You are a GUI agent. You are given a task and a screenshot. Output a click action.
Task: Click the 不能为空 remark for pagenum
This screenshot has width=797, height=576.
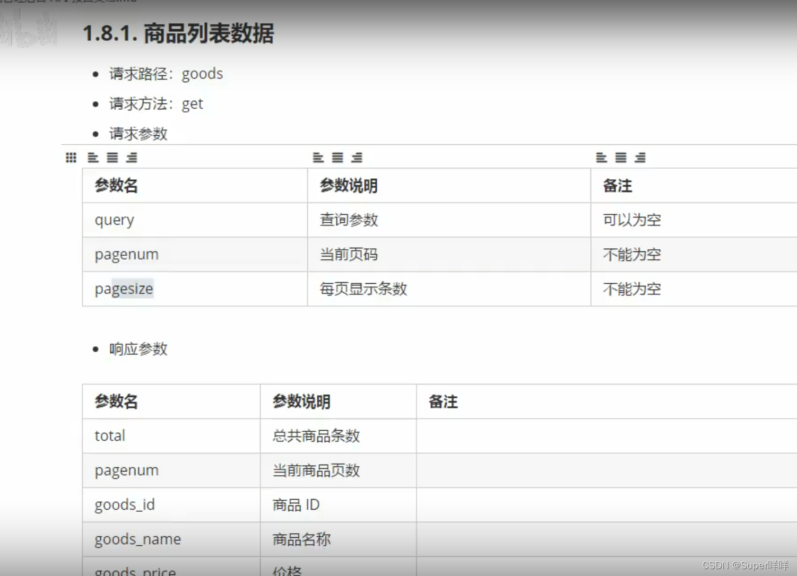coord(631,254)
